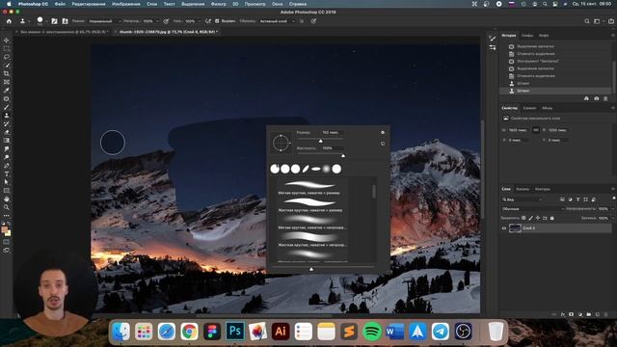Select the Brush tool in toolbar

tap(7, 107)
